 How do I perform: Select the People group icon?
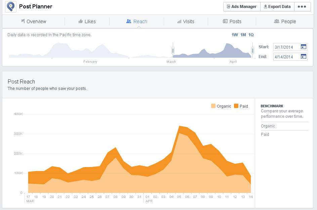point(276,21)
